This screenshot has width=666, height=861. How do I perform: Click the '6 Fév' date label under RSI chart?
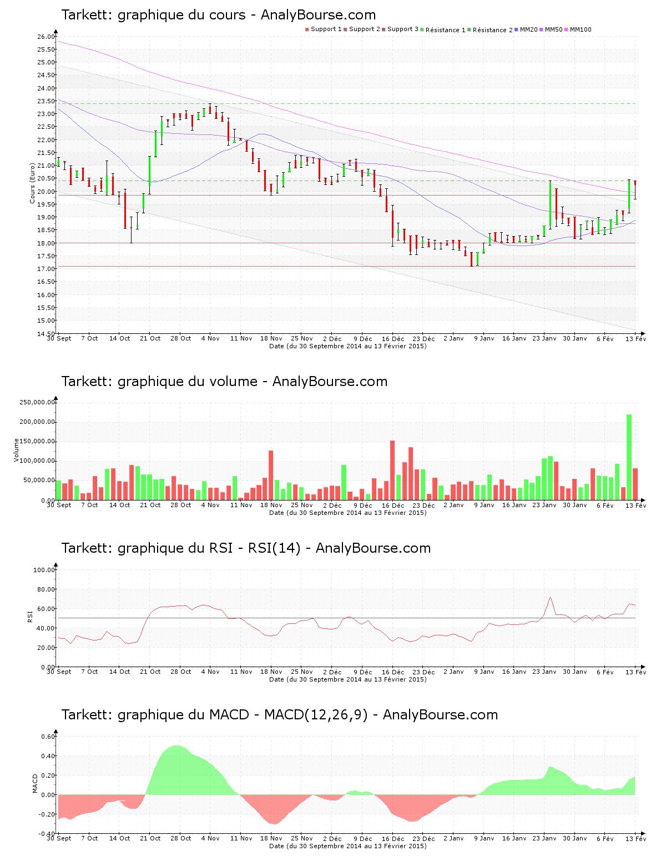tap(605, 672)
